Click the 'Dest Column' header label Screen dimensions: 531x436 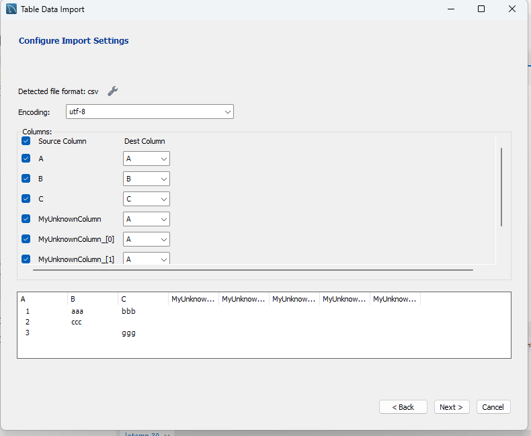tap(145, 141)
